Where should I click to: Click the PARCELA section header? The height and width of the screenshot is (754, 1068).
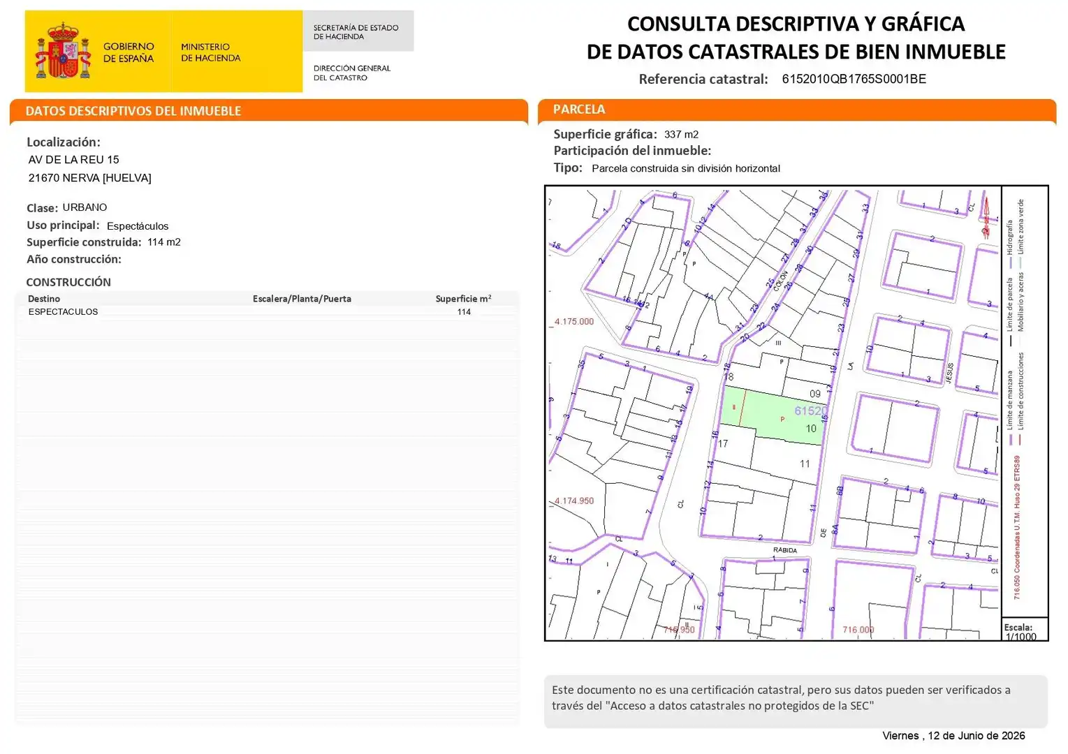tap(579, 109)
